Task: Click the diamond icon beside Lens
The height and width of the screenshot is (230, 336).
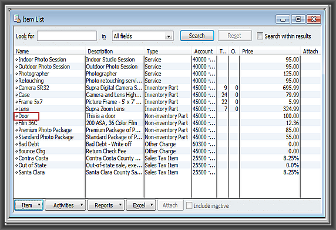Action: 16,109
